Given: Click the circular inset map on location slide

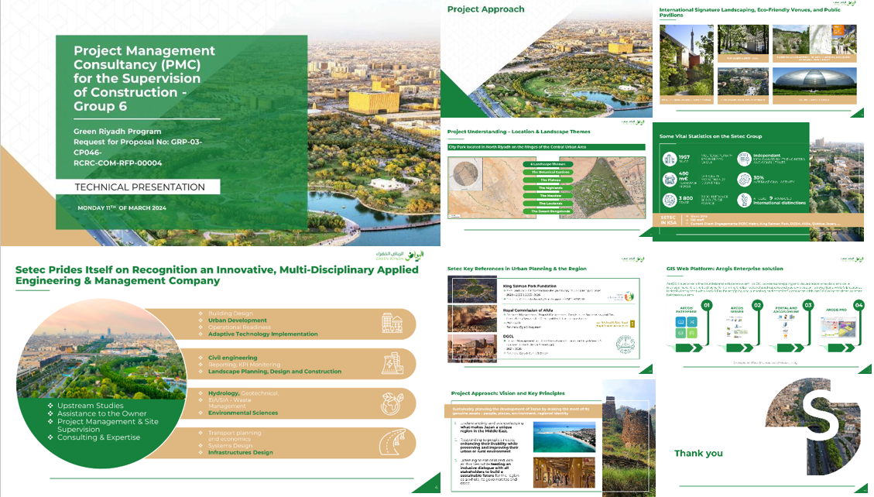Looking at the screenshot, I should tap(465, 176).
